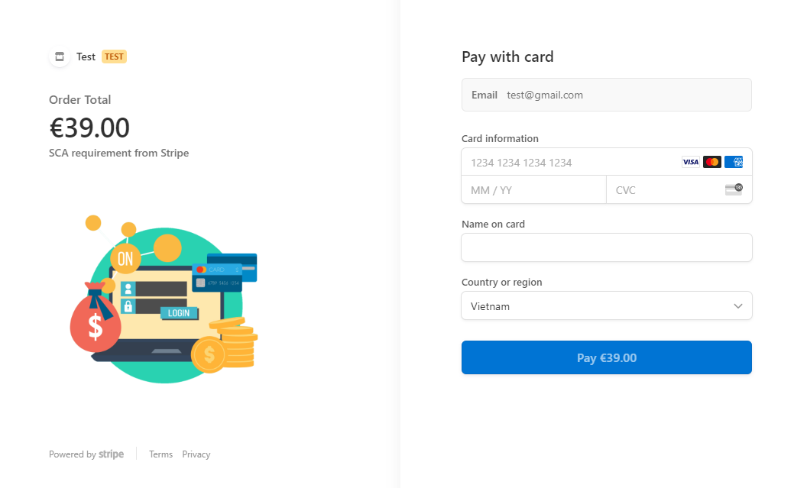
Task: Focus the CVC input field
Action: [x=665, y=190]
